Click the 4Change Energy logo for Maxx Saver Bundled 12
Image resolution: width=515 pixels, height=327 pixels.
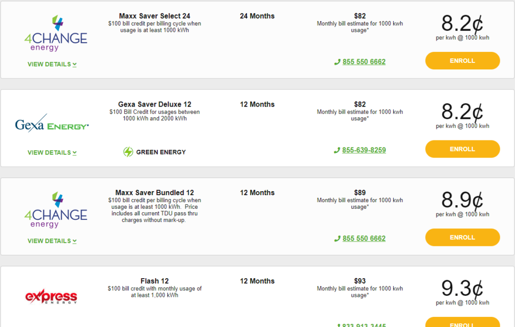click(x=55, y=210)
